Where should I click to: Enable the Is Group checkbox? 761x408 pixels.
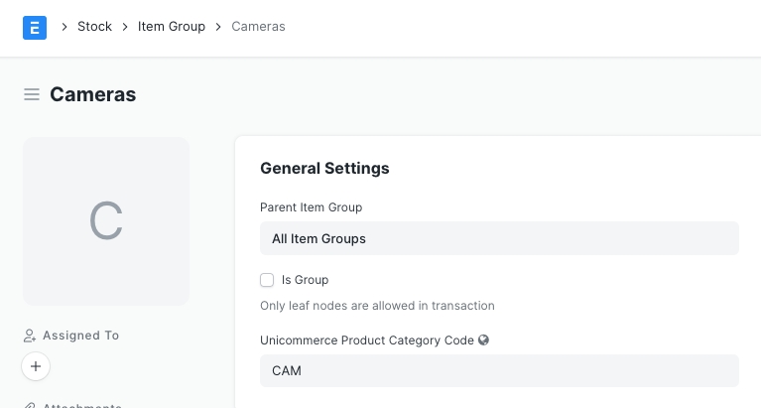click(267, 280)
